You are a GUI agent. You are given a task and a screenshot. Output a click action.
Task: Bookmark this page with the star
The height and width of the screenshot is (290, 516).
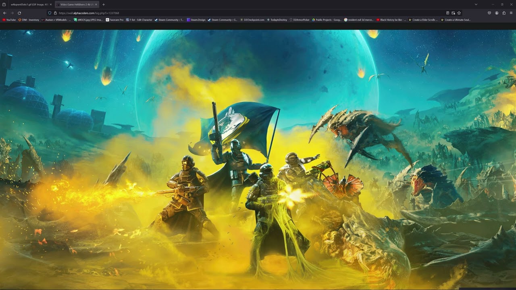tap(459, 13)
